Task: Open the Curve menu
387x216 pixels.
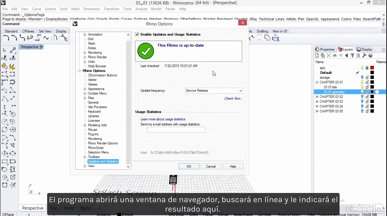Action: coord(37,9)
